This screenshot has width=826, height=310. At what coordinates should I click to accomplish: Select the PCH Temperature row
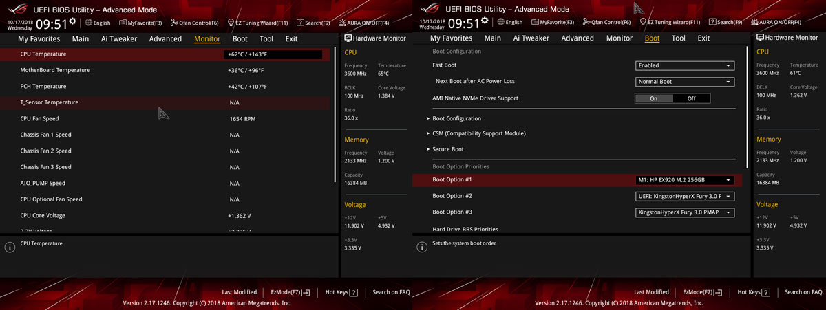coord(165,87)
